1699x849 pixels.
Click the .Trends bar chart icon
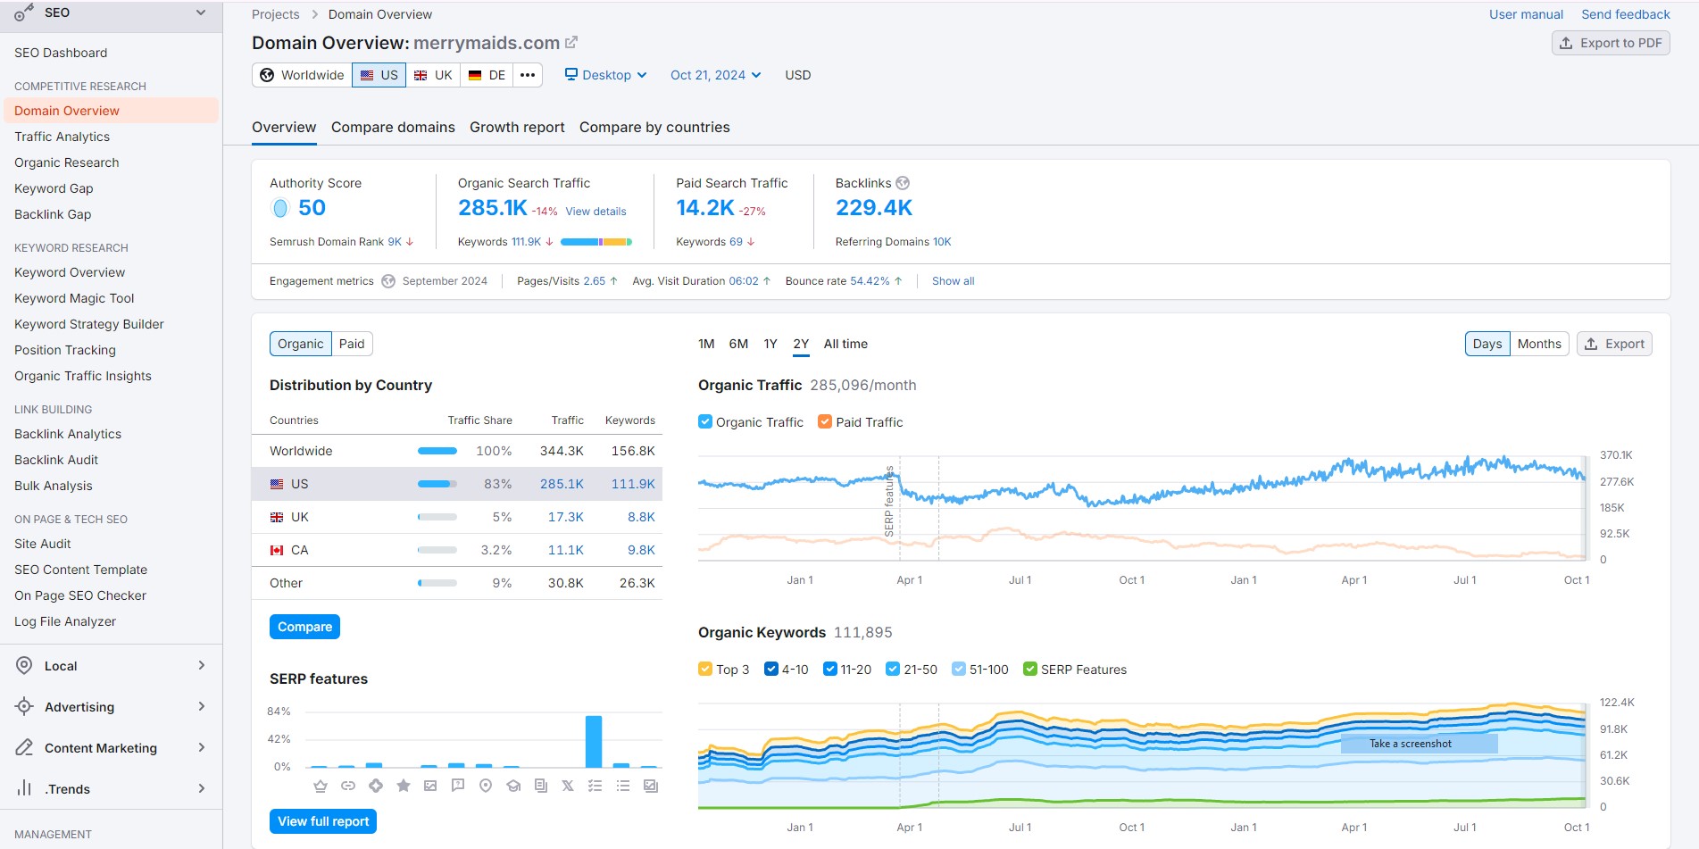25,788
